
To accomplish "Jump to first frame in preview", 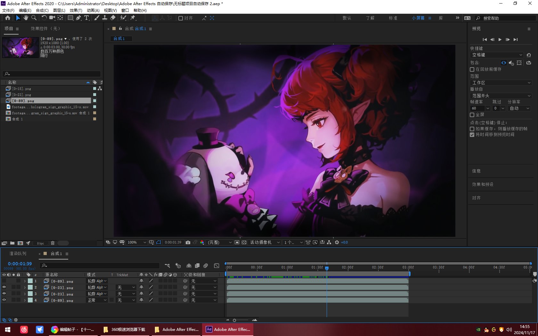I will 485,40.
